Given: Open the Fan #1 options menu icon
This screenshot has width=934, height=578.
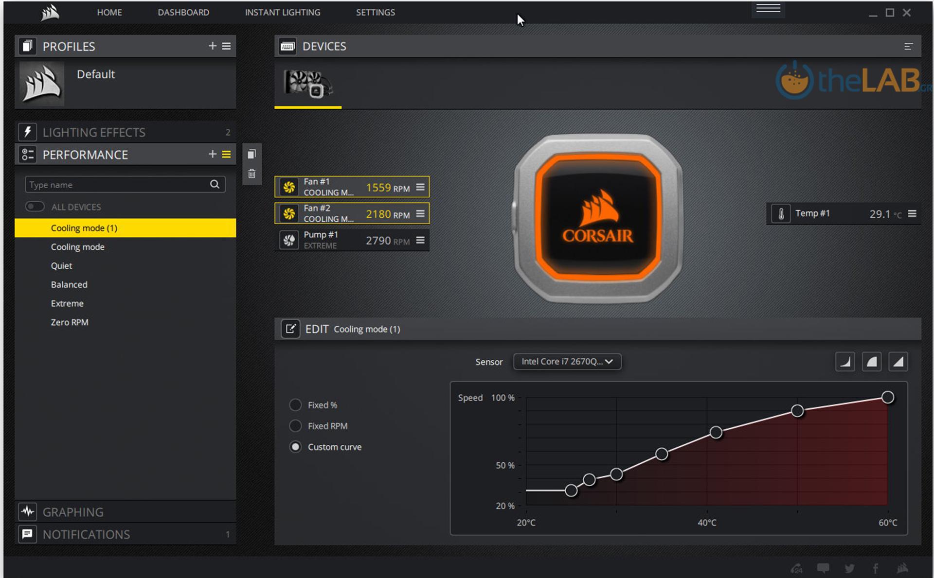Looking at the screenshot, I should pos(420,187).
